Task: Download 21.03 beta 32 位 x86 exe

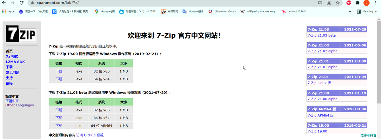Action: pyautogui.click(x=59, y=110)
